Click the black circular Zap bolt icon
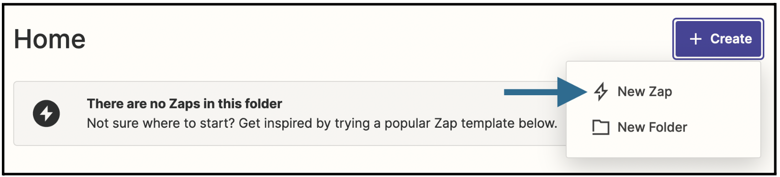The image size is (780, 177). click(x=46, y=113)
